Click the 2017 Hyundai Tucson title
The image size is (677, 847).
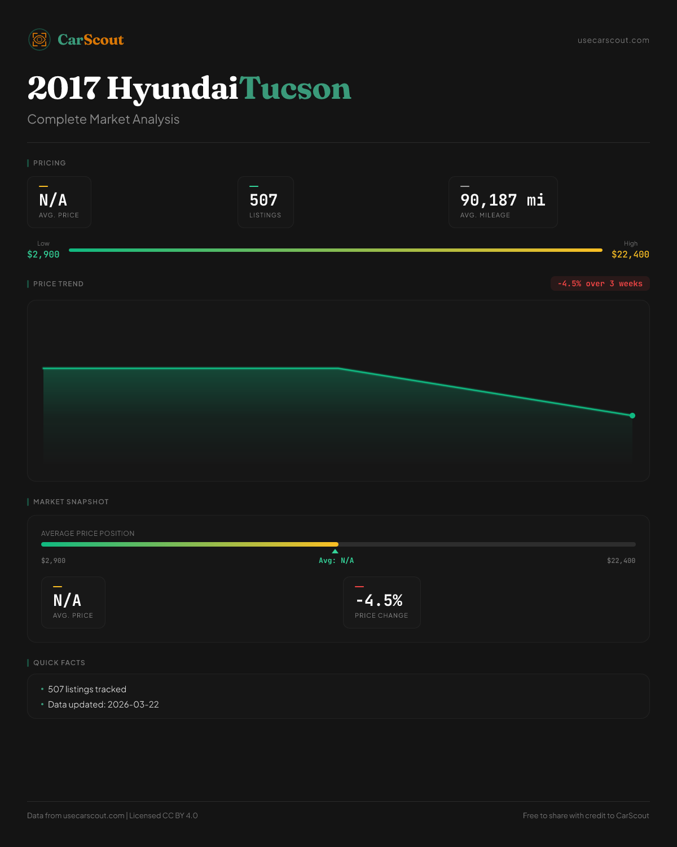pyautogui.click(x=189, y=89)
